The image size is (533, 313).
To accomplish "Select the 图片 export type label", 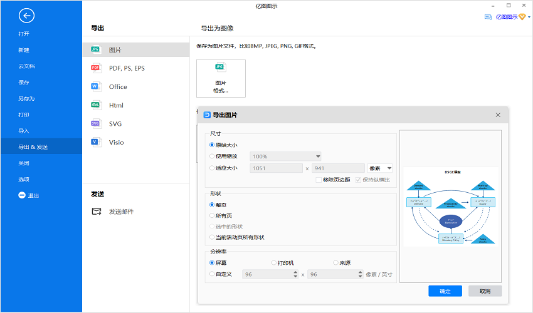I will [115, 50].
